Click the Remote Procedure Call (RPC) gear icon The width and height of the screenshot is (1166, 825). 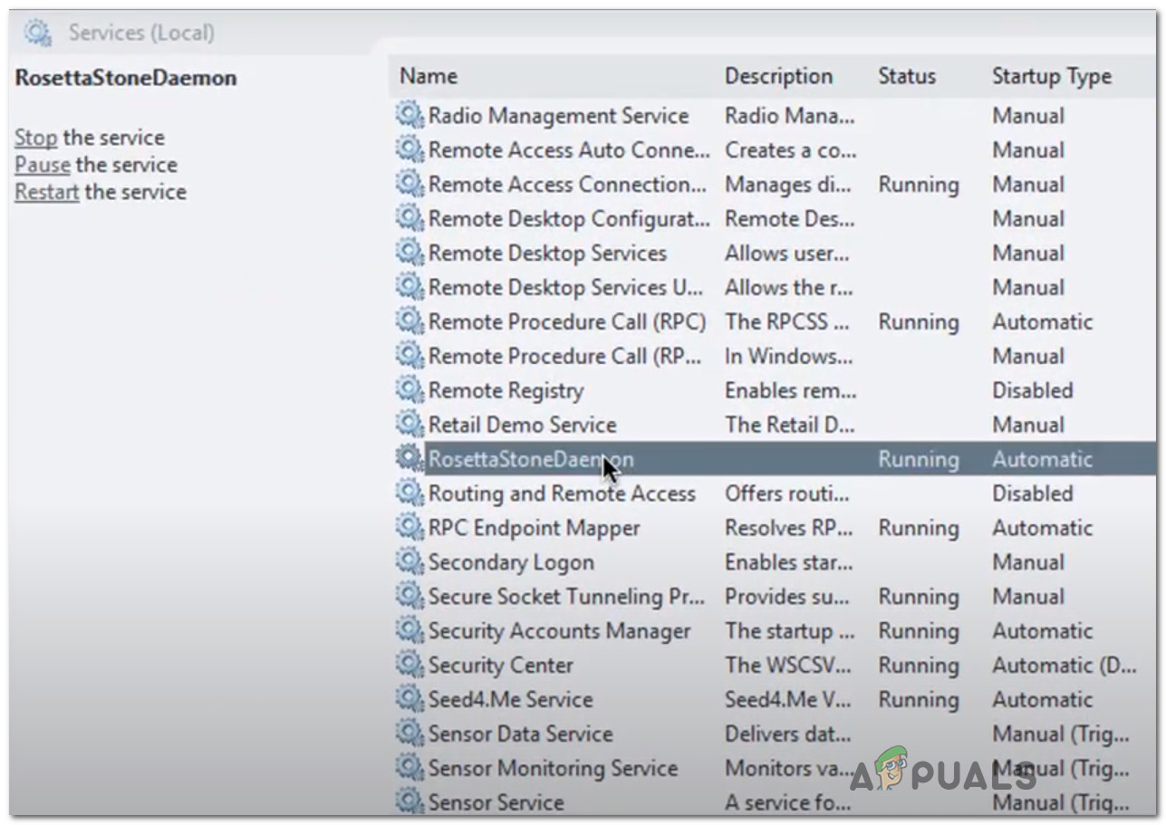point(410,321)
